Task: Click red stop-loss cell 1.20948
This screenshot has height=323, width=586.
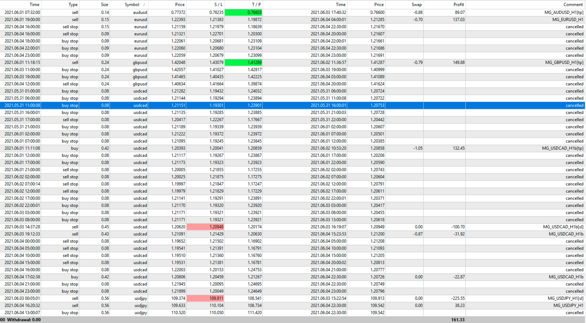Action: [205, 227]
